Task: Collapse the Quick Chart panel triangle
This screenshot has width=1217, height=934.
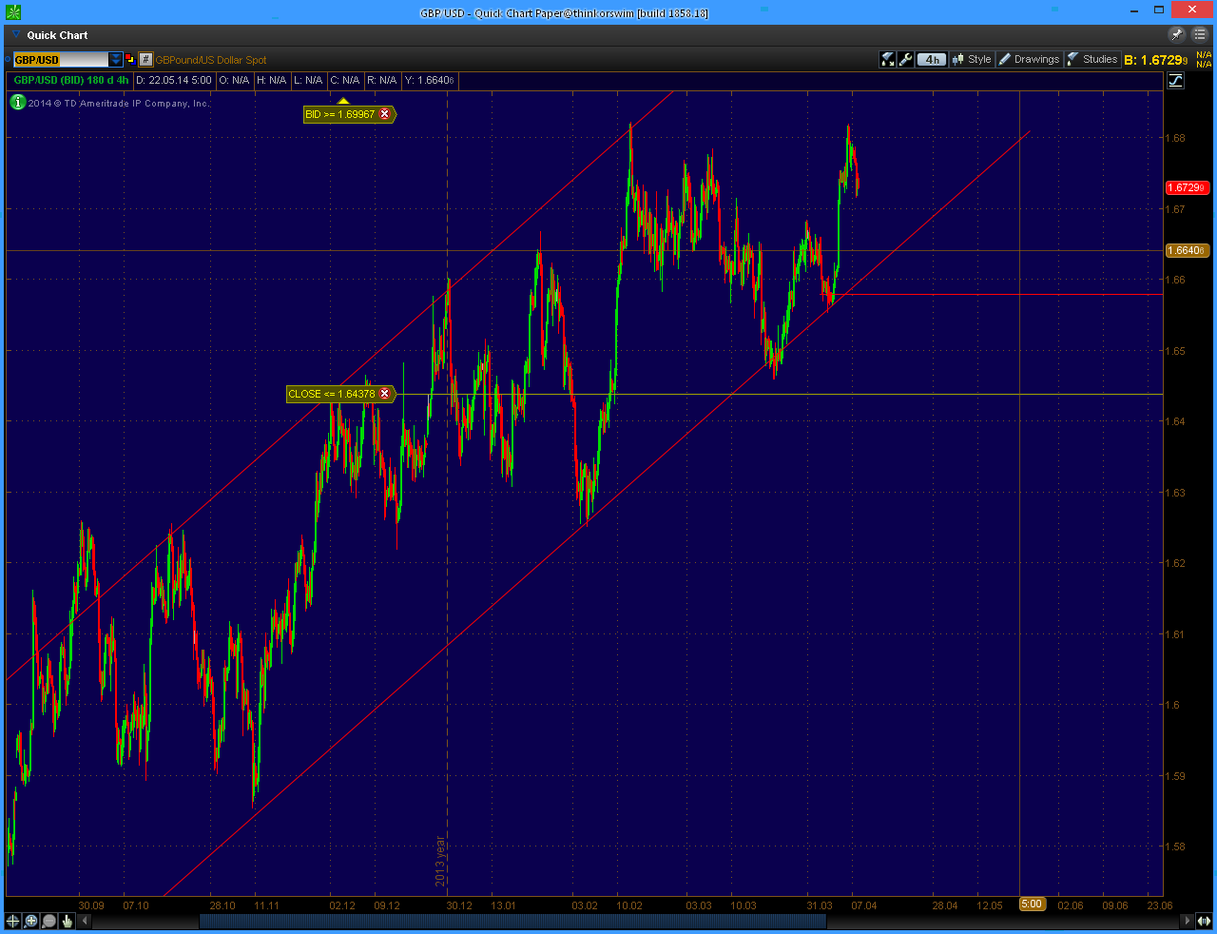Action: 16,34
